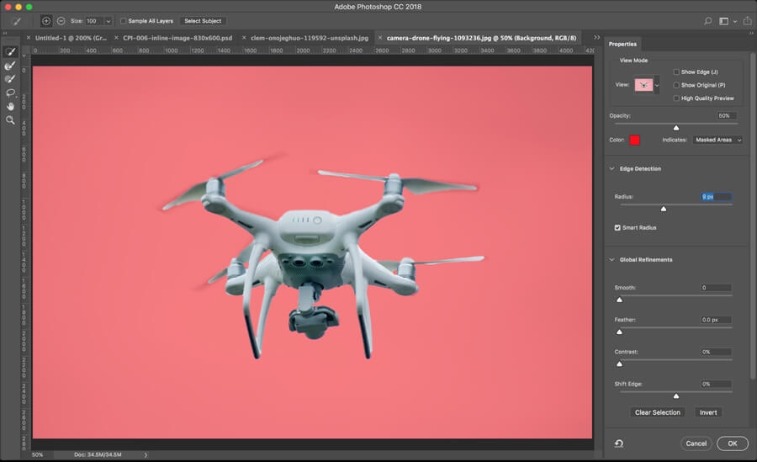This screenshot has height=462, width=757.
Task: Switch brush to Add to selection mode
Action: click(x=46, y=20)
